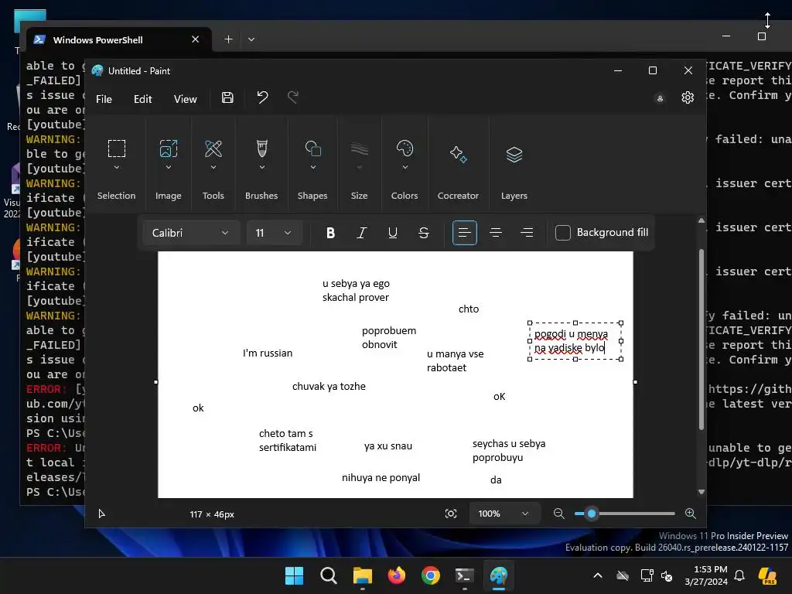Click canvas text "chto"

[469, 309]
